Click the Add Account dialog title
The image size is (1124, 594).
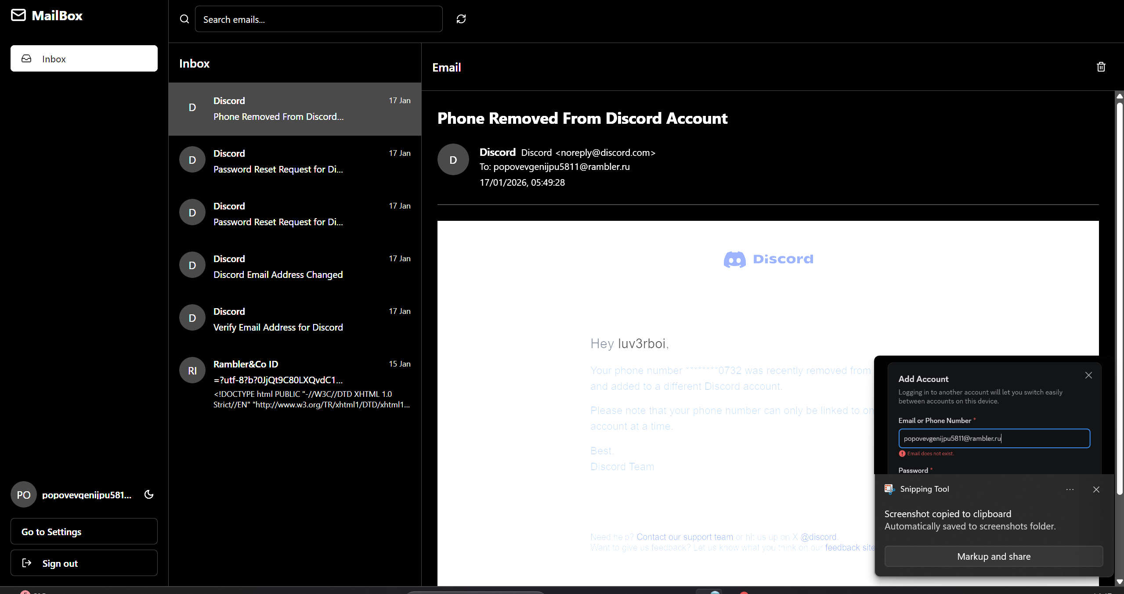(x=923, y=379)
